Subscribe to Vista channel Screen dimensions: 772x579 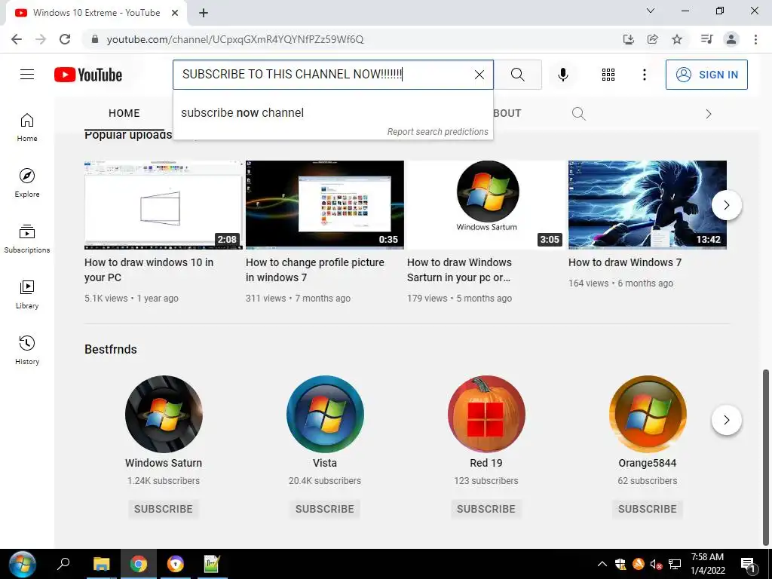[x=325, y=509]
